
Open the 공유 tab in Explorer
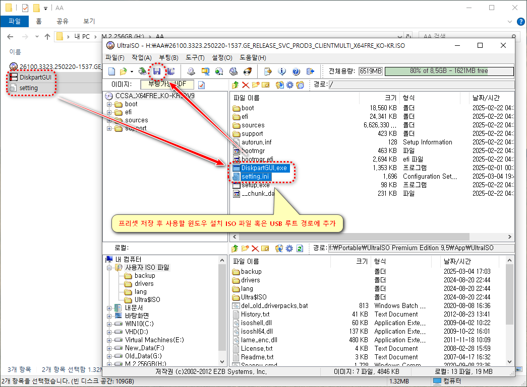click(x=63, y=21)
